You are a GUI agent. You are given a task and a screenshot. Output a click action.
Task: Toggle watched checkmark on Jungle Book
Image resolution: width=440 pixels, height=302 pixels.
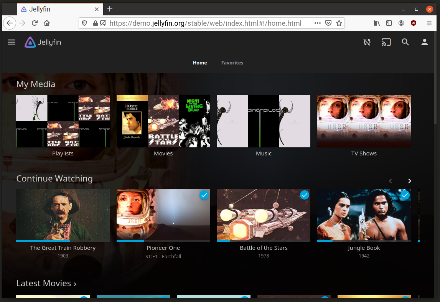pyautogui.click(x=405, y=195)
